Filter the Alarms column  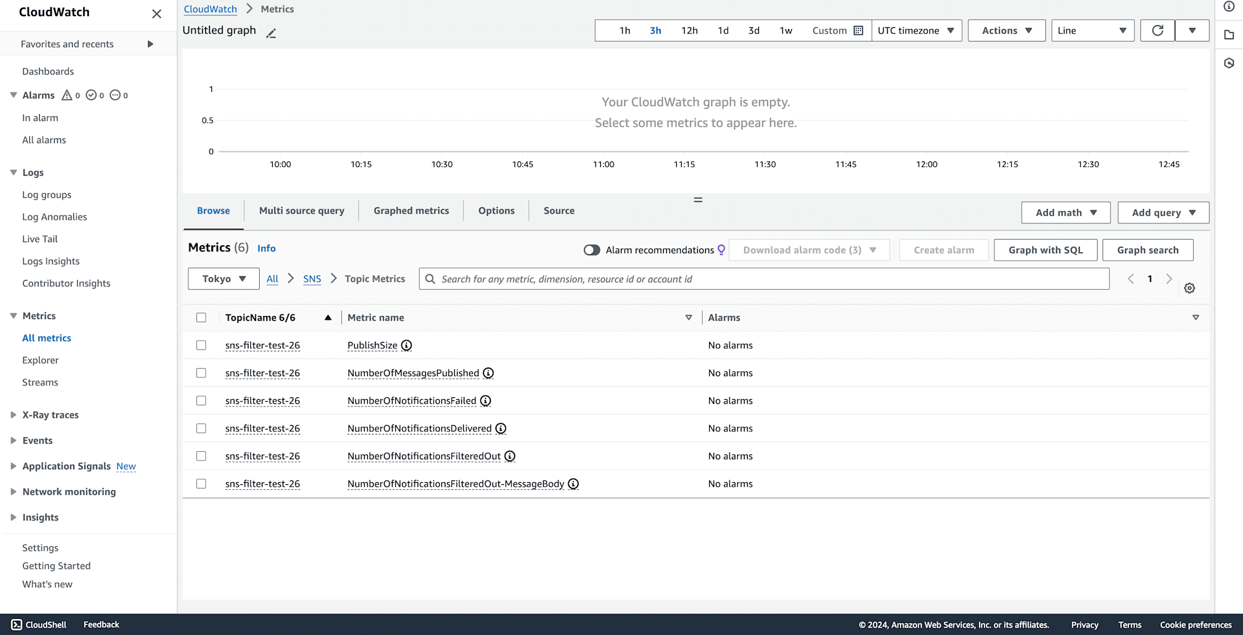click(x=1196, y=317)
